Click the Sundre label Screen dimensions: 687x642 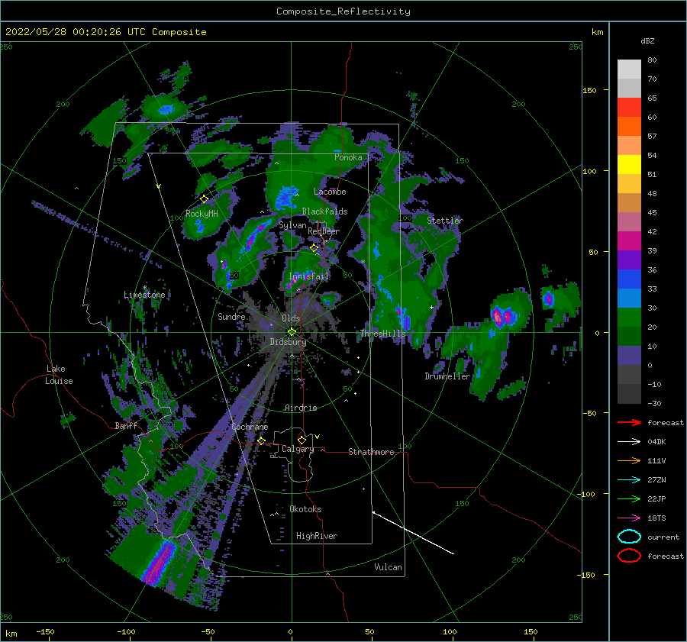click(x=231, y=317)
